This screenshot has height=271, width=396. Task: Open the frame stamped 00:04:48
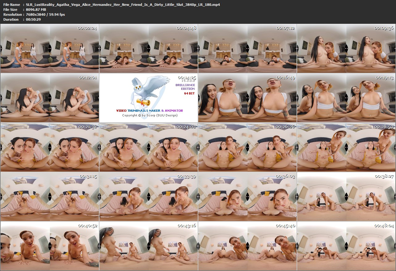149,48
